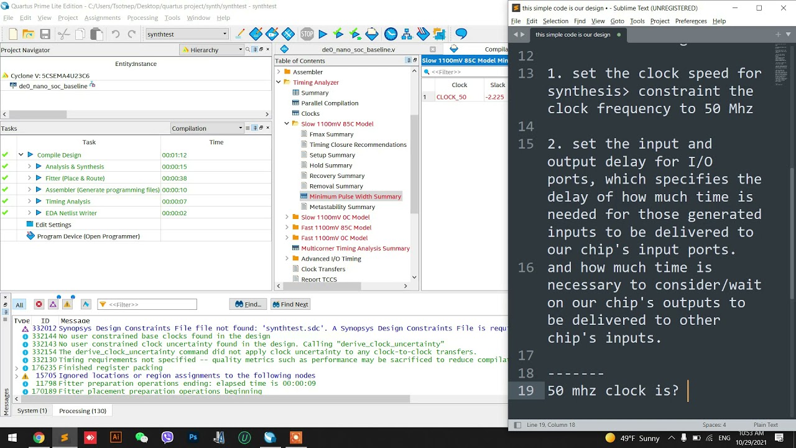Open the Selection menu in Sublime Text
Screen dimensions: 796x448
point(555,21)
